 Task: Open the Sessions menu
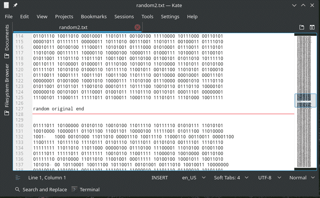(124, 16)
